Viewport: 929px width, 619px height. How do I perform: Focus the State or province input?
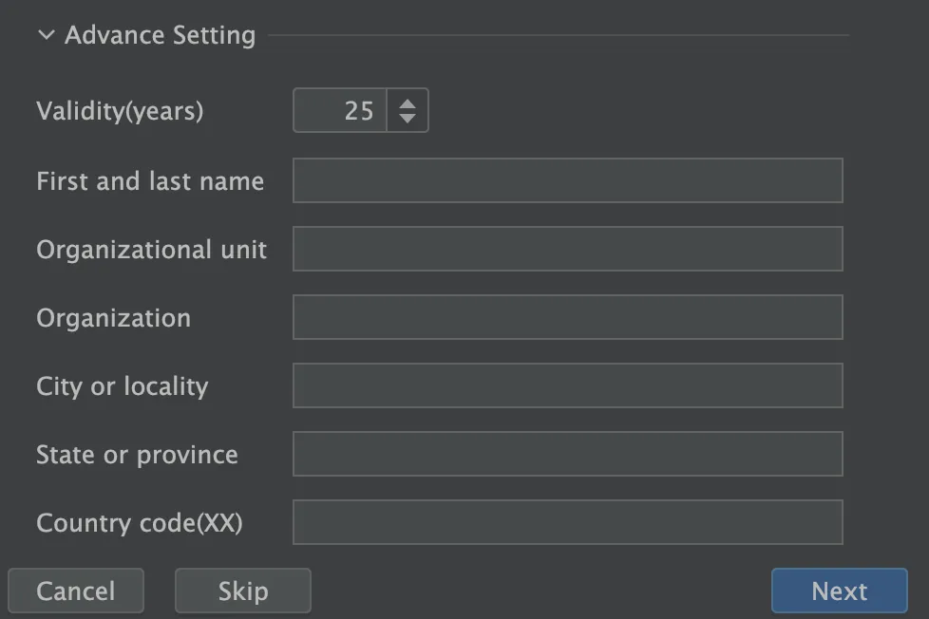(x=567, y=455)
